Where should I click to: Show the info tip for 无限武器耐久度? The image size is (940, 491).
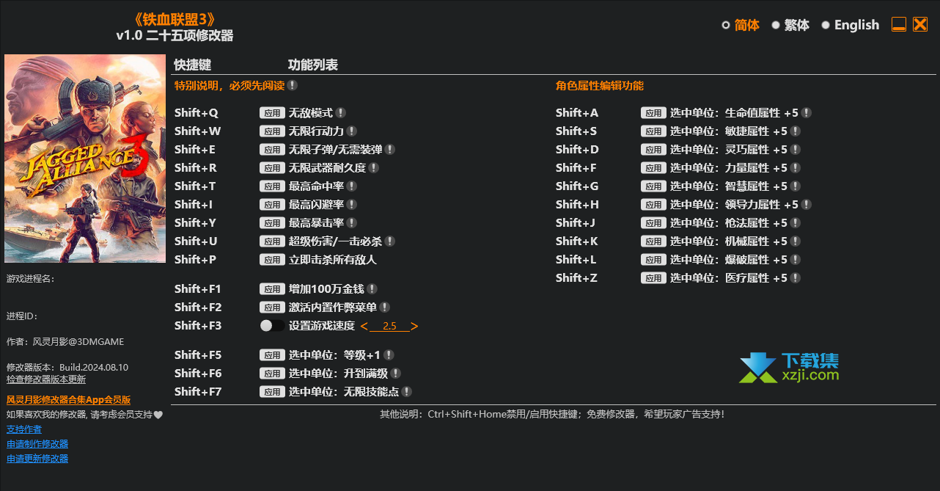[x=374, y=168]
